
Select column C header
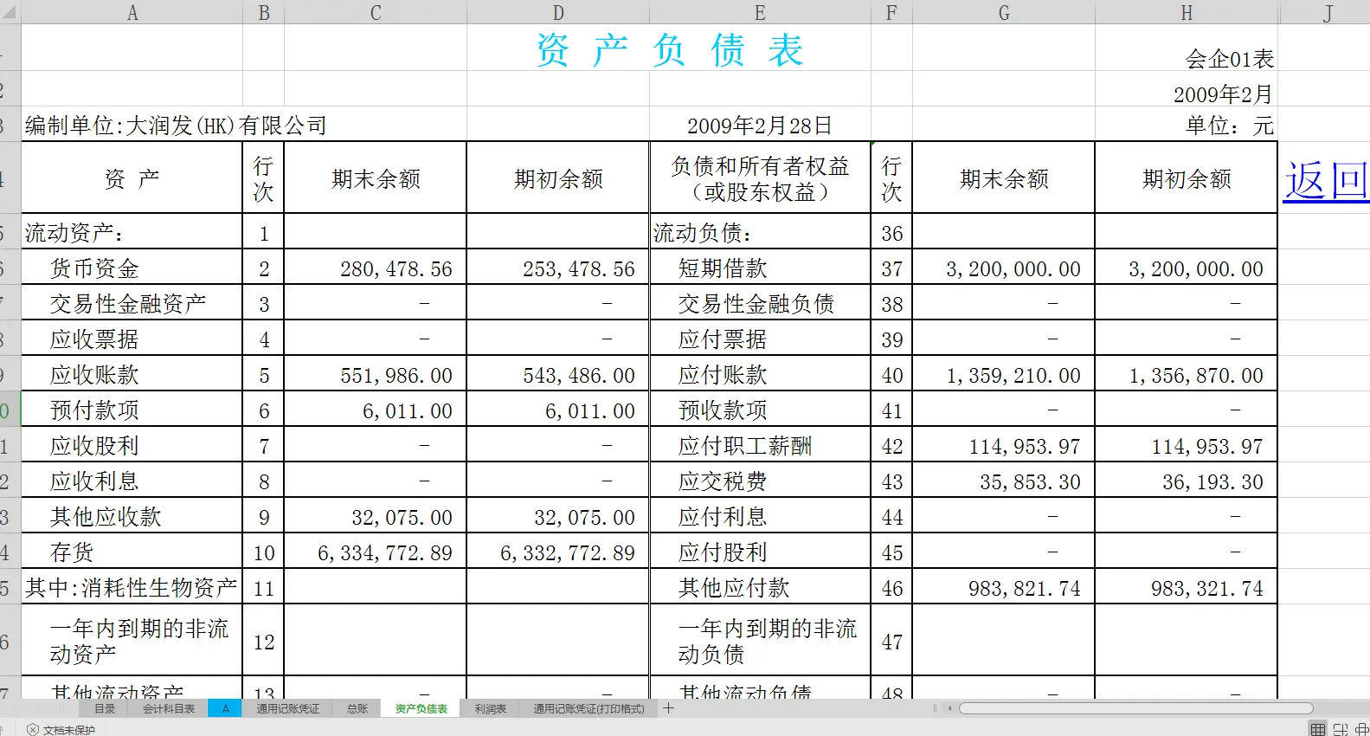(x=376, y=12)
